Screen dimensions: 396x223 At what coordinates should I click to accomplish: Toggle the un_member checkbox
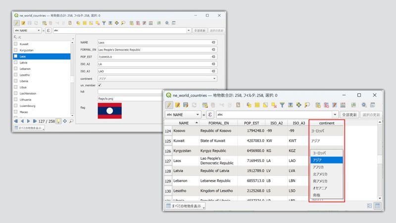99,85
